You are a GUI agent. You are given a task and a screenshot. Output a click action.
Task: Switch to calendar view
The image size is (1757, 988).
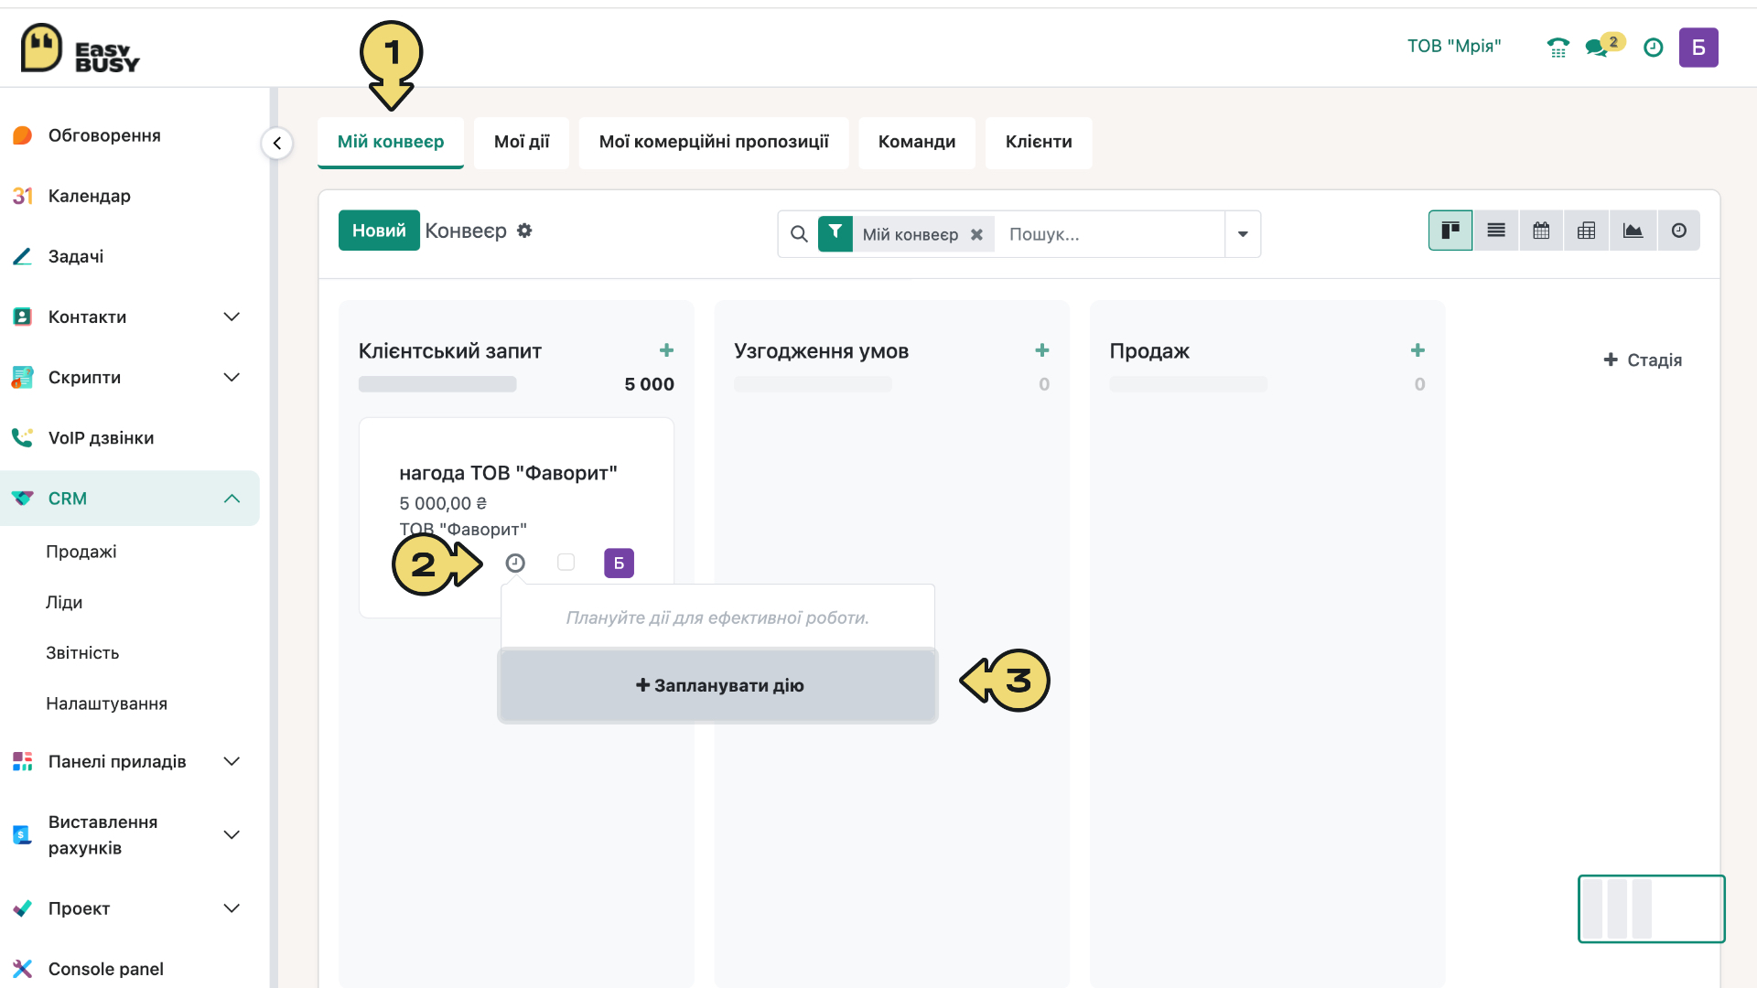point(1541,231)
